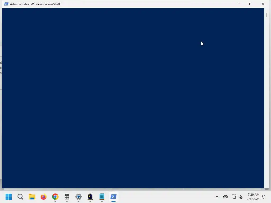271x203 pixels.
Task: Open PowerShell window system menu icon
Action: [6, 4]
